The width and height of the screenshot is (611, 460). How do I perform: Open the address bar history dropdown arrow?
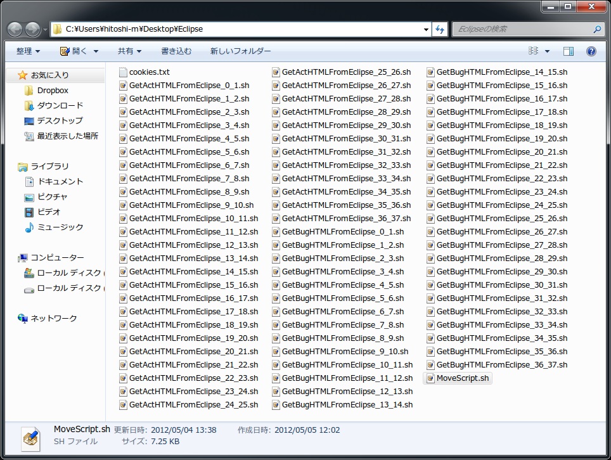click(x=426, y=29)
